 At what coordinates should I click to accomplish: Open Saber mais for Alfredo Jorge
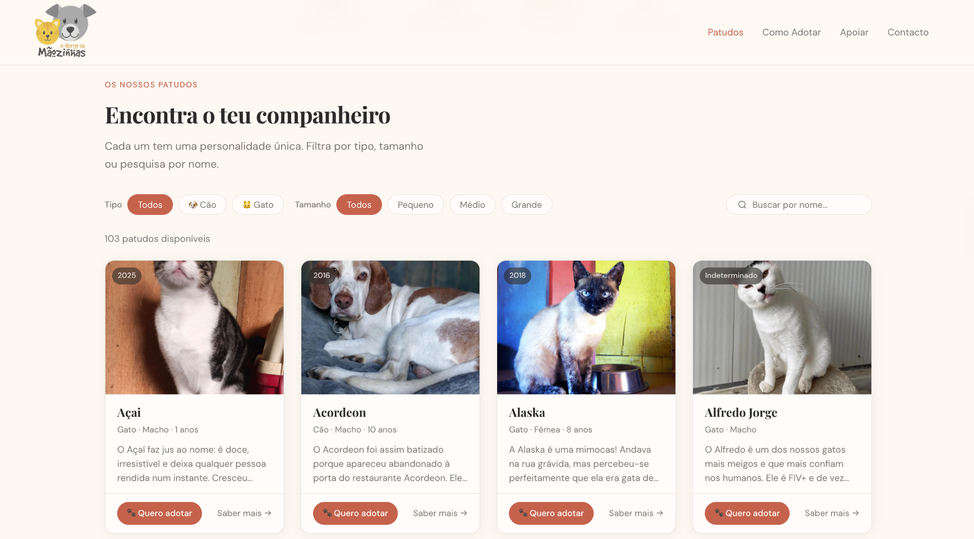click(831, 513)
